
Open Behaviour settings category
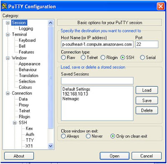28,69
